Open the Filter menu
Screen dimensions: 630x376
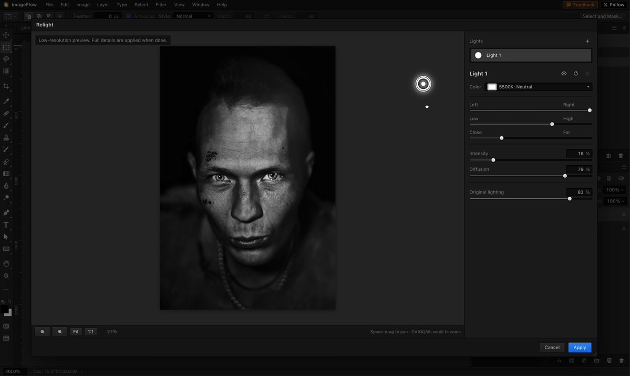(x=161, y=5)
